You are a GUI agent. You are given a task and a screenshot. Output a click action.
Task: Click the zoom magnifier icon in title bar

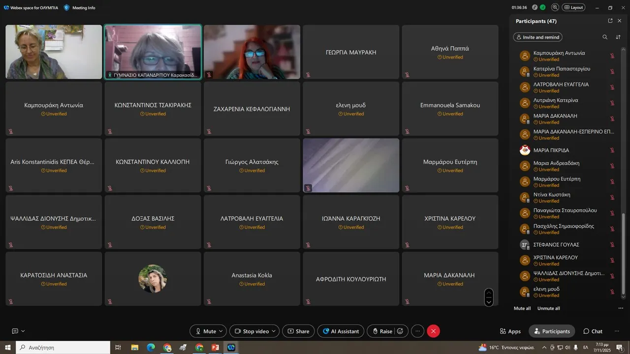[555, 7]
